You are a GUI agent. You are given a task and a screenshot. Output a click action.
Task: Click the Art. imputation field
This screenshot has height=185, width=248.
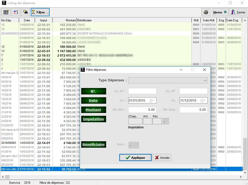point(148,121)
